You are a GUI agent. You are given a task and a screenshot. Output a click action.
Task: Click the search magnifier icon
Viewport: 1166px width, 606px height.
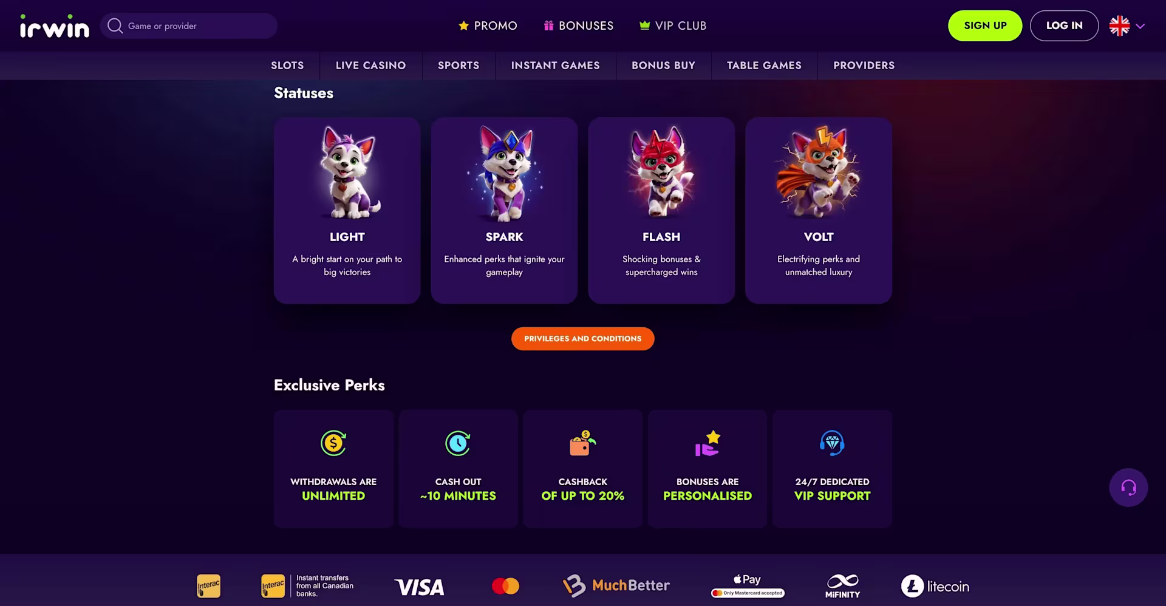pyautogui.click(x=115, y=26)
